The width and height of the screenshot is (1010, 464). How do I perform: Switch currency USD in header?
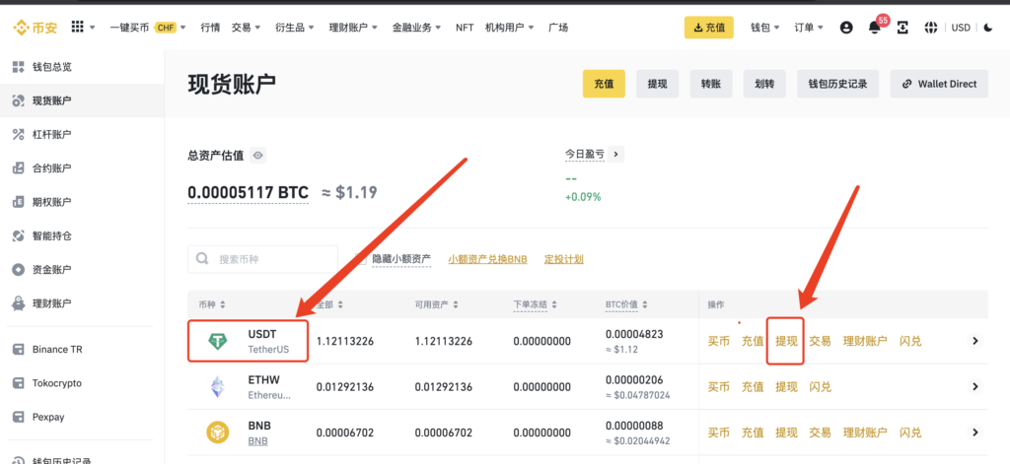click(961, 28)
